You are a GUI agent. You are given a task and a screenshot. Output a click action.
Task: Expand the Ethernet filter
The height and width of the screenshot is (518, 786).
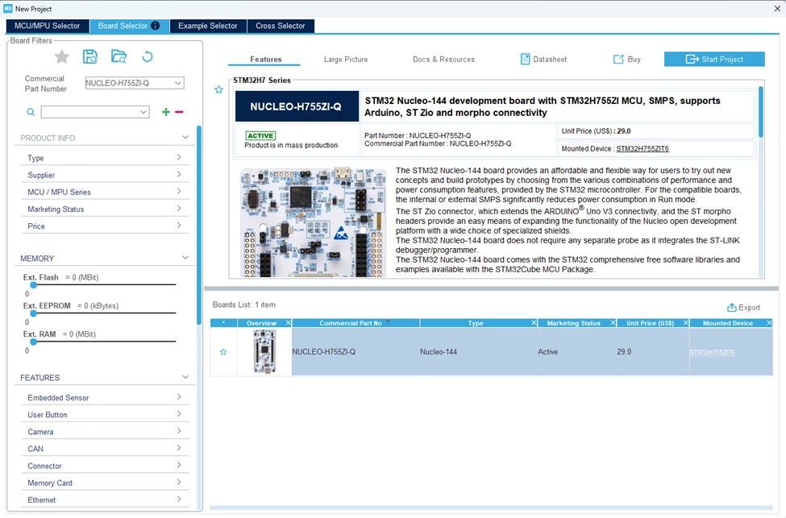coord(179,499)
